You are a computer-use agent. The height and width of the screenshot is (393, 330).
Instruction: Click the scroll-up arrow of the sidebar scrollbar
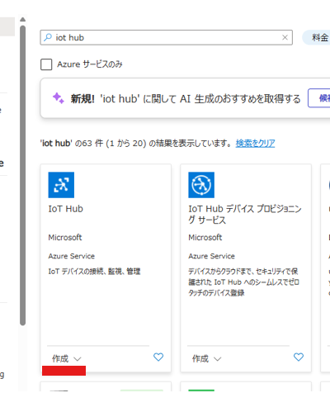click(x=23, y=19)
